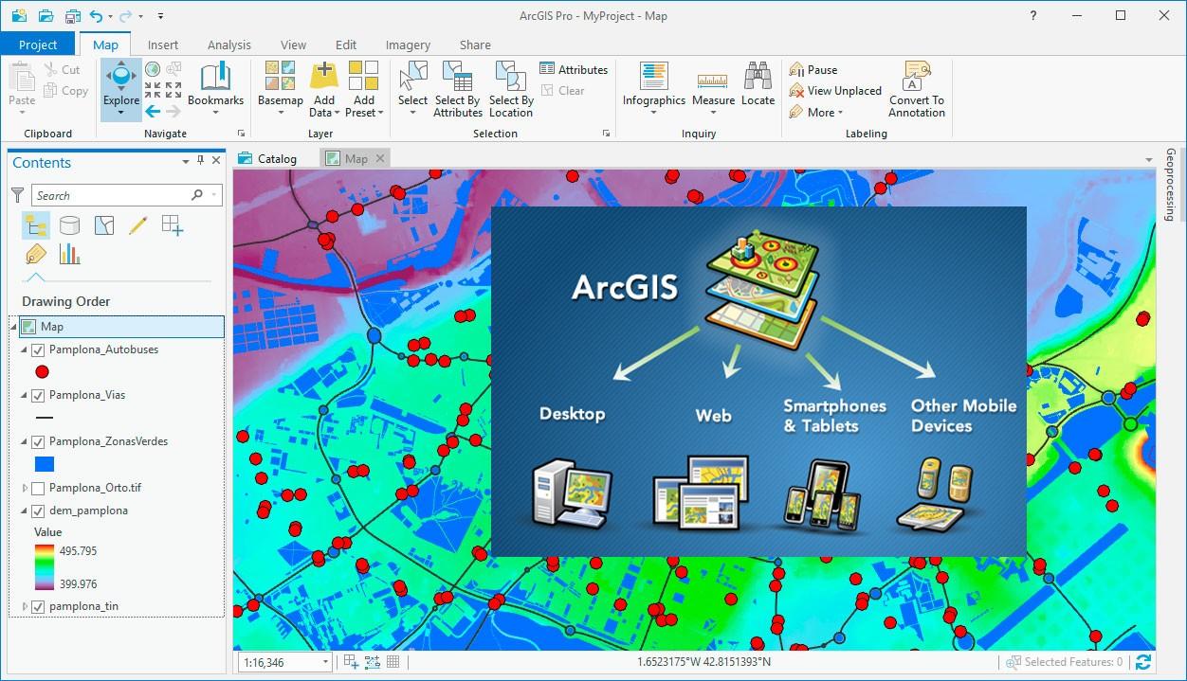Click the Add Preset icon
This screenshot has width=1187, height=681.
(363, 76)
